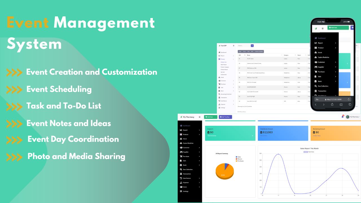361x203 pixels.
Task: Tap the share icon in phone browser bar
Action: pyautogui.click(x=332, y=104)
